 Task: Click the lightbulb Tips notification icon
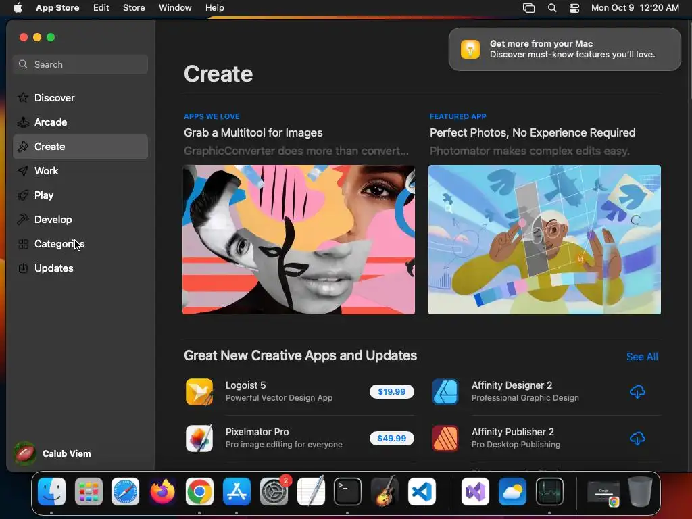pos(470,49)
